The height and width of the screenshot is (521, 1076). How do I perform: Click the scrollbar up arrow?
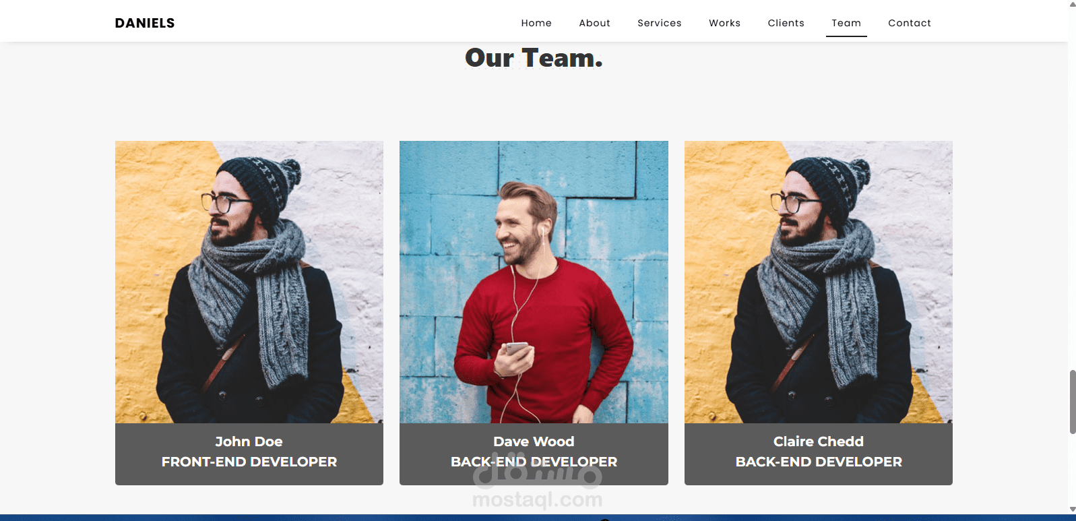(x=1073, y=4)
